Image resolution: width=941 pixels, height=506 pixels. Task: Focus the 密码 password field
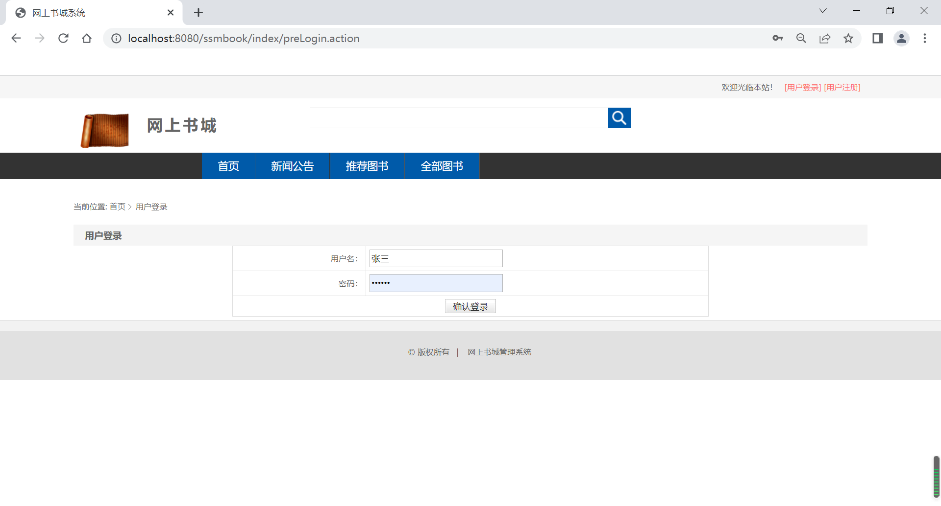click(x=436, y=283)
